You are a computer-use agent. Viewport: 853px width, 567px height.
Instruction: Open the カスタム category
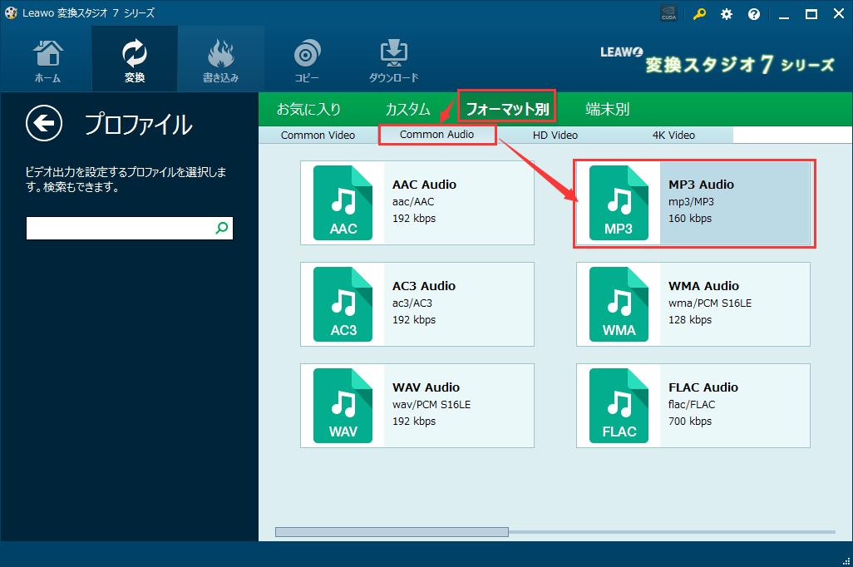408,108
